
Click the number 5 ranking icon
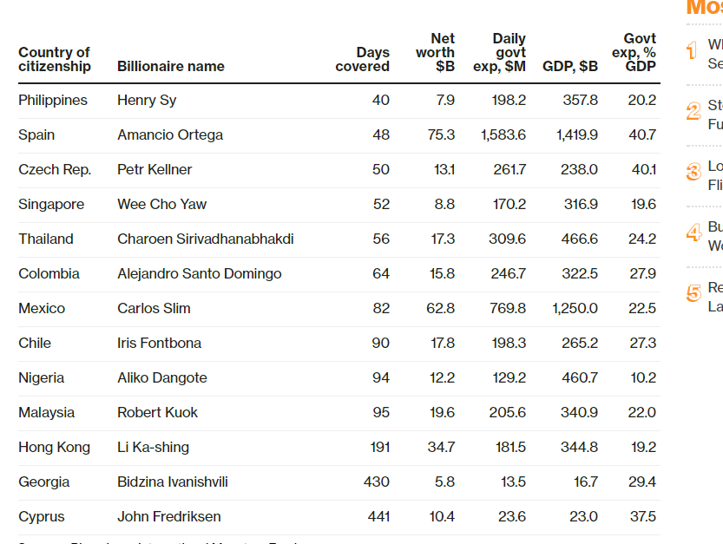tap(693, 293)
